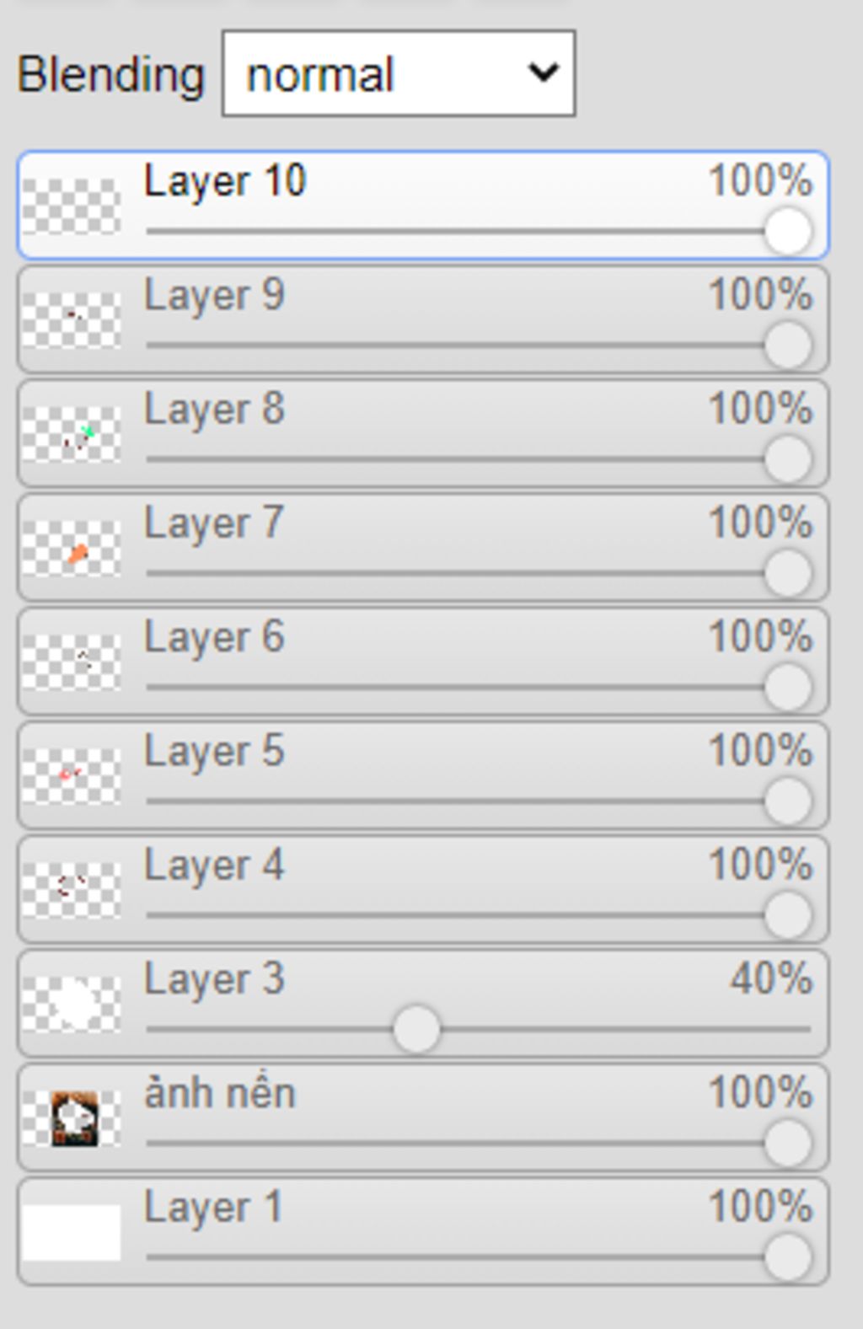Click the Layer 1 opacity slider knob
863x1329 pixels.
click(x=788, y=1257)
